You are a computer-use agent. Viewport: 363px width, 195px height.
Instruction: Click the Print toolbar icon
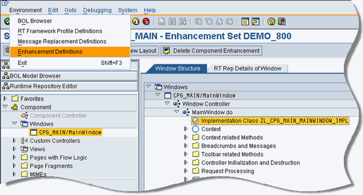162,22
